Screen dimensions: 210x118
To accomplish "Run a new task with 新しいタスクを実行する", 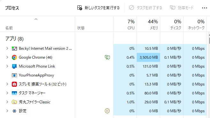I will tap(98, 8).
